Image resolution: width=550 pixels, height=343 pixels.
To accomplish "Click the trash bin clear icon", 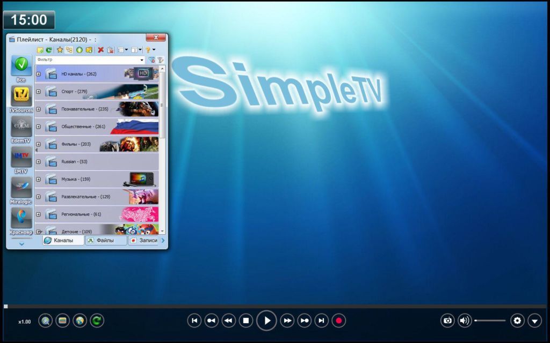I will (110, 50).
